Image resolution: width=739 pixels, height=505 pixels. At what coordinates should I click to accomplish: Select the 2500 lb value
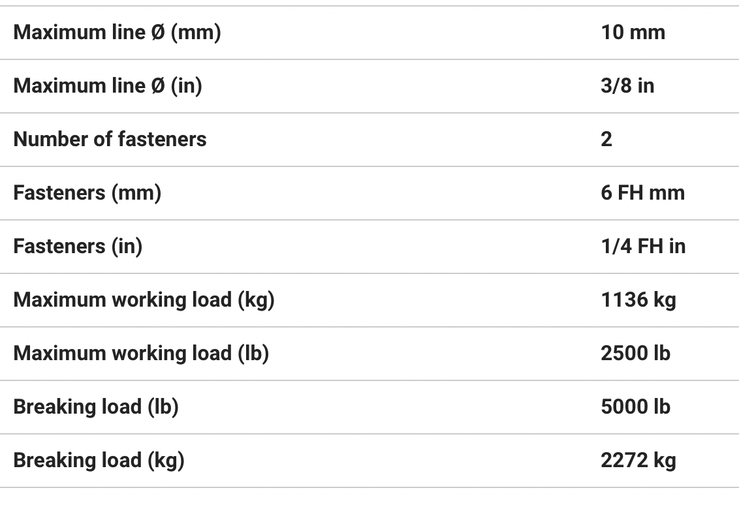(635, 353)
